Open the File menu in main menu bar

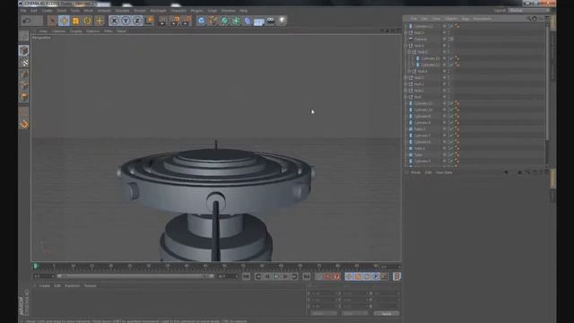point(23,11)
